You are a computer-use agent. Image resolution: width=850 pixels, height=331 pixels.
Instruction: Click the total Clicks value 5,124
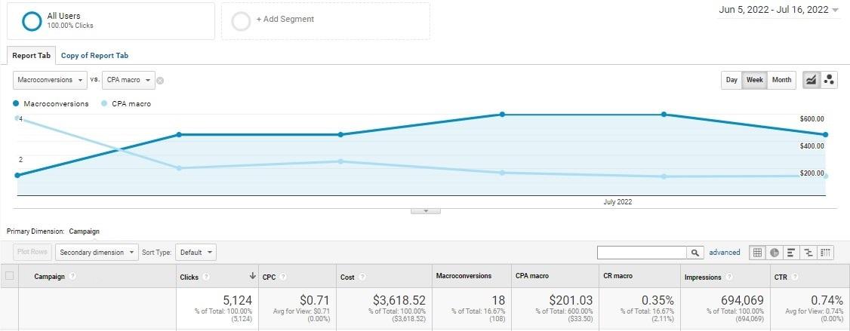click(238, 300)
